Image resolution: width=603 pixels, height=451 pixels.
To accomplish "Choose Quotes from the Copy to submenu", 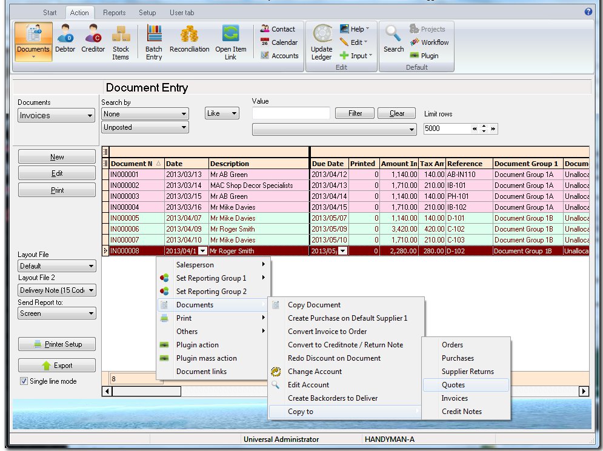I will pyautogui.click(x=454, y=384).
